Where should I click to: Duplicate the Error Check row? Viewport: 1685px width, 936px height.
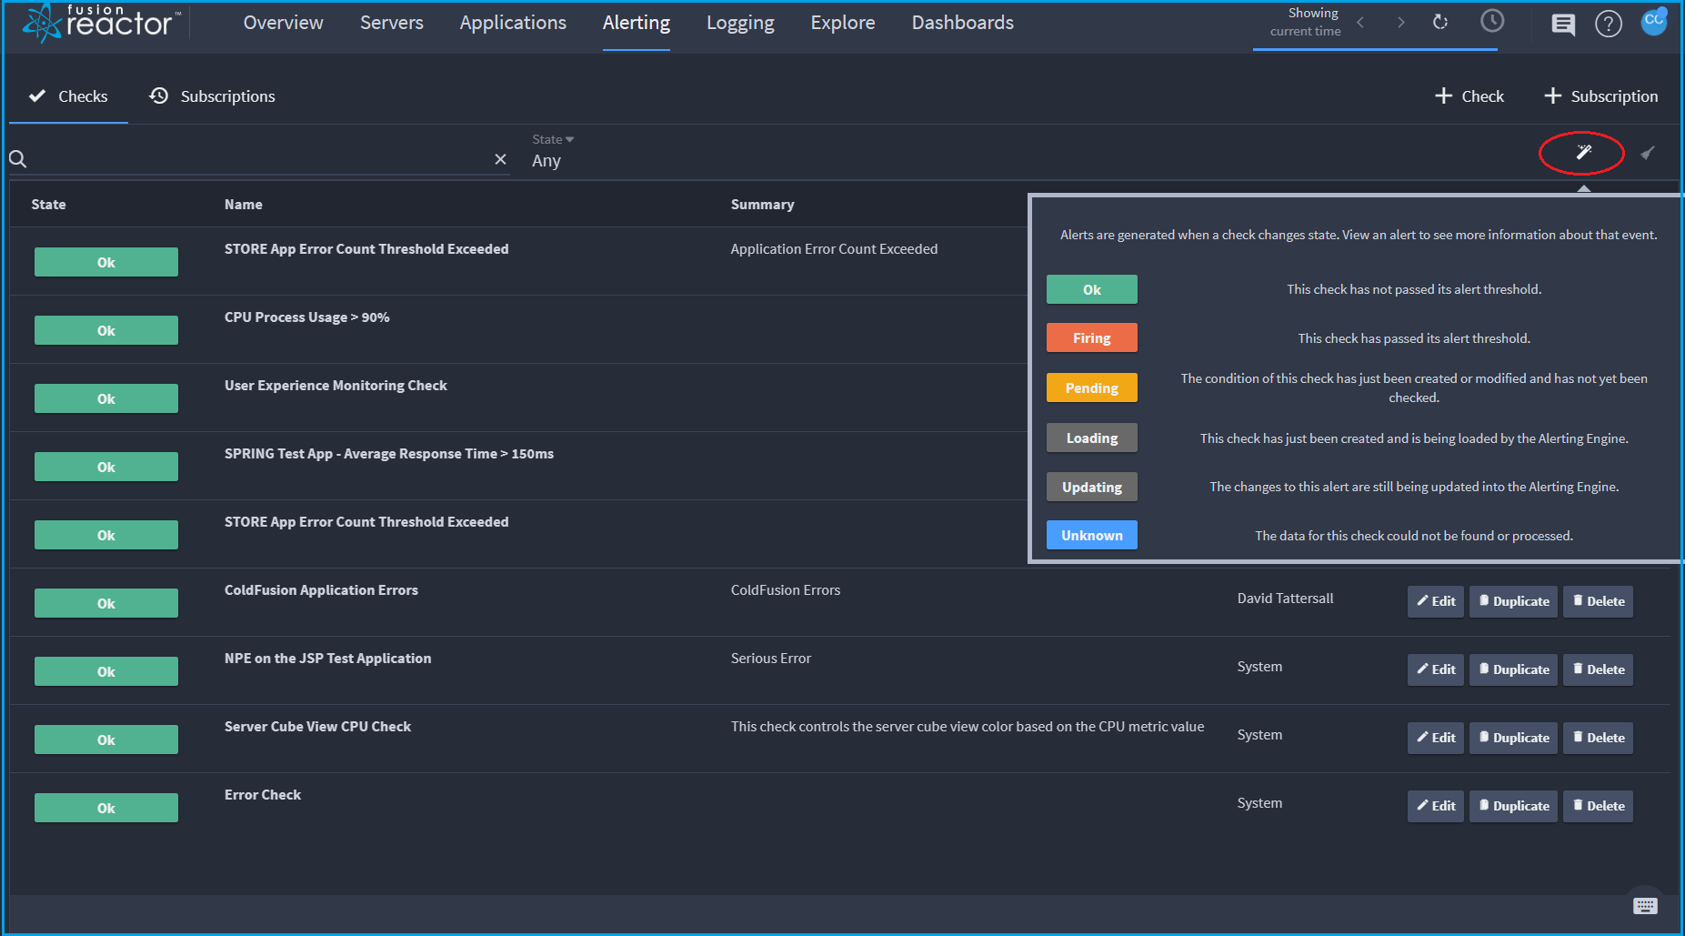coord(1513,806)
